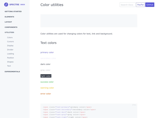This screenshot has width=158, height=118.
Task: Click the gray color sample text
Action: [45, 70]
